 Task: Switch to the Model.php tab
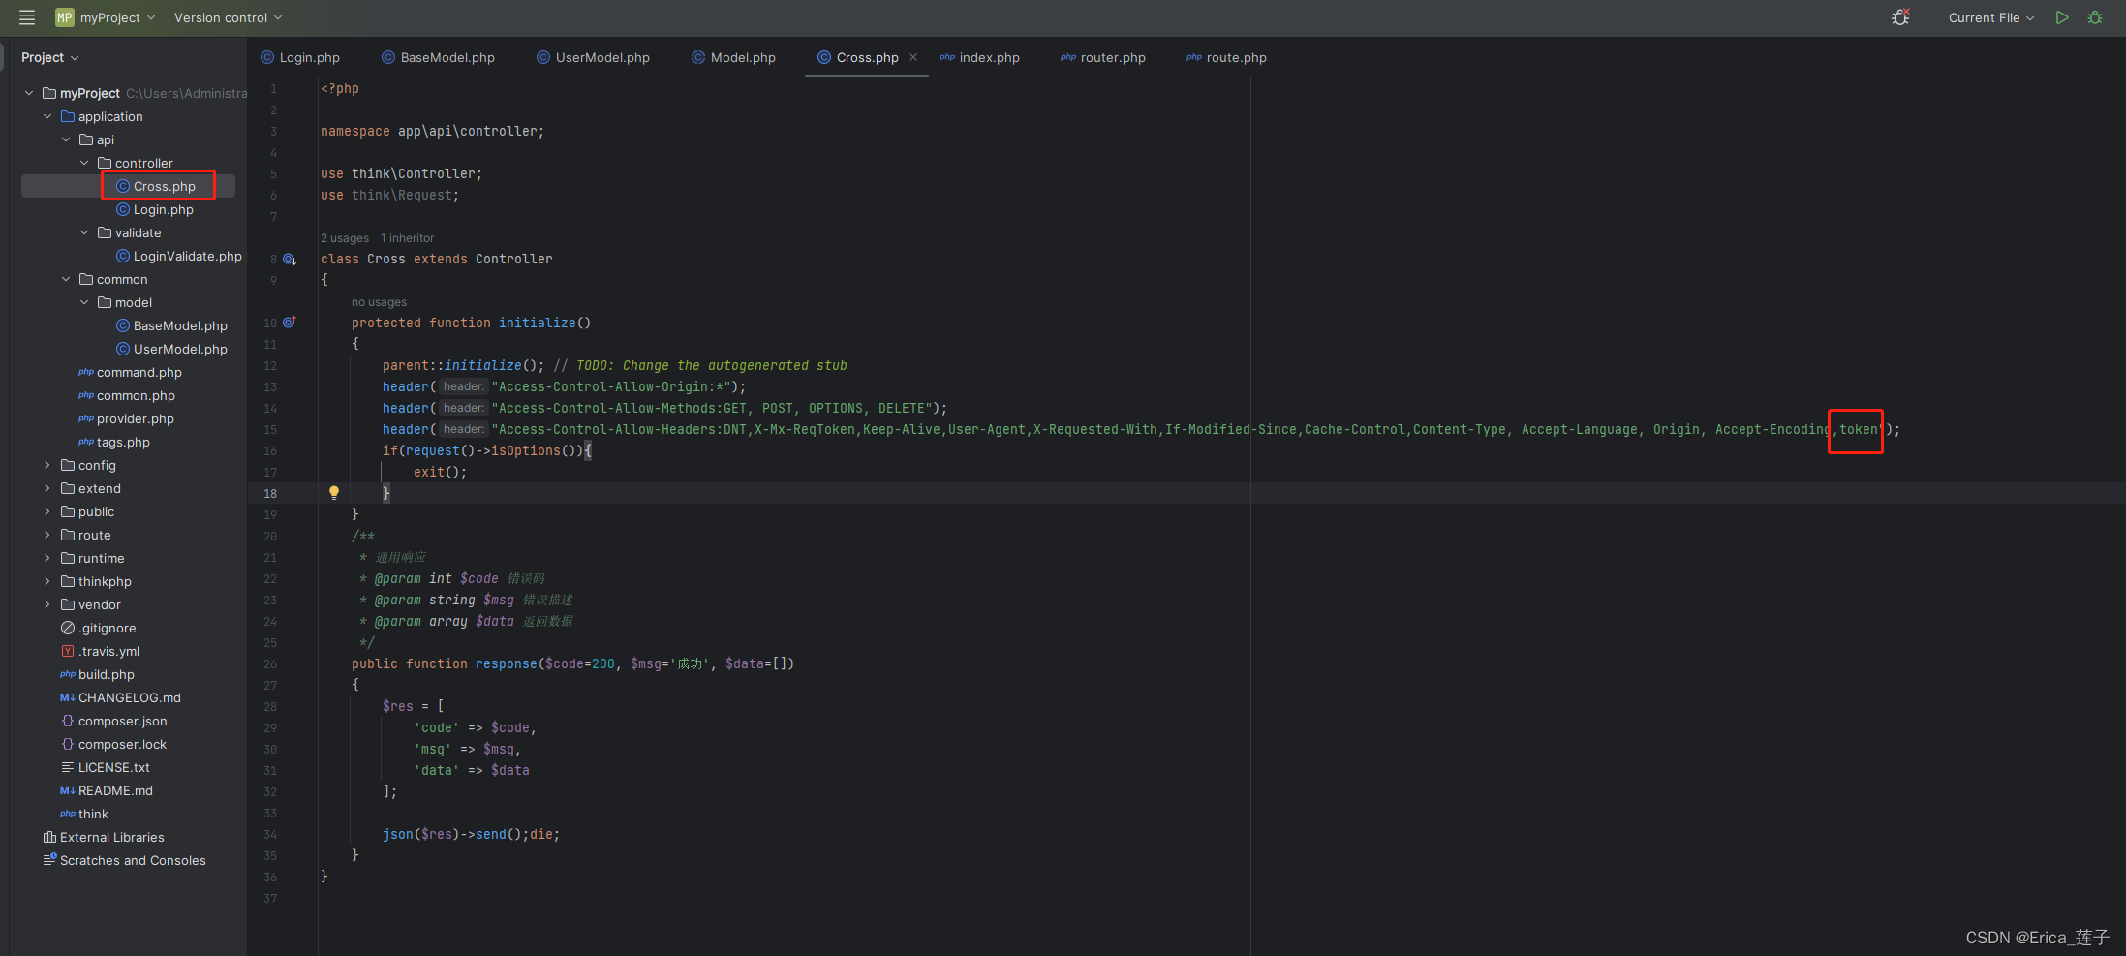742,57
